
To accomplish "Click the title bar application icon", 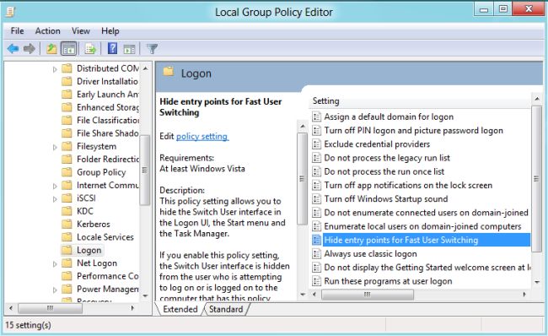I will coord(11,12).
